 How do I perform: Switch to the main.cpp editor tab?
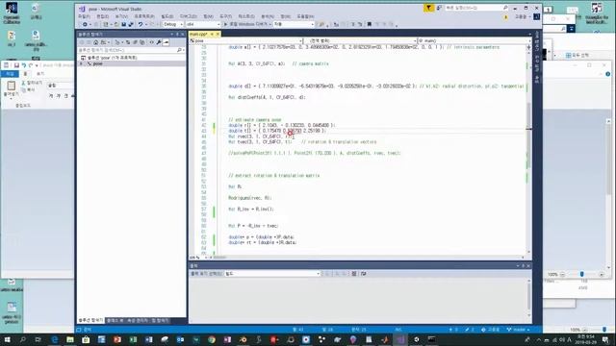point(198,35)
